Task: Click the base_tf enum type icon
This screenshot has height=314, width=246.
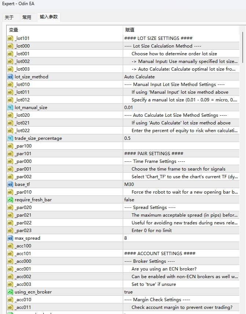Action: tap(10, 184)
